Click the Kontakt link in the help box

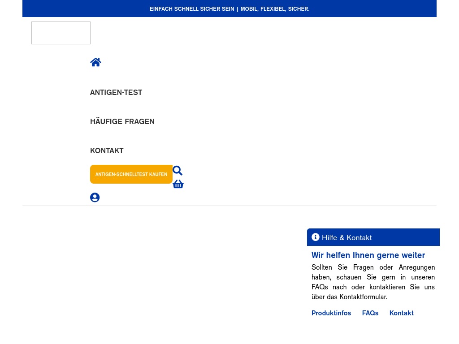point(401,313)
